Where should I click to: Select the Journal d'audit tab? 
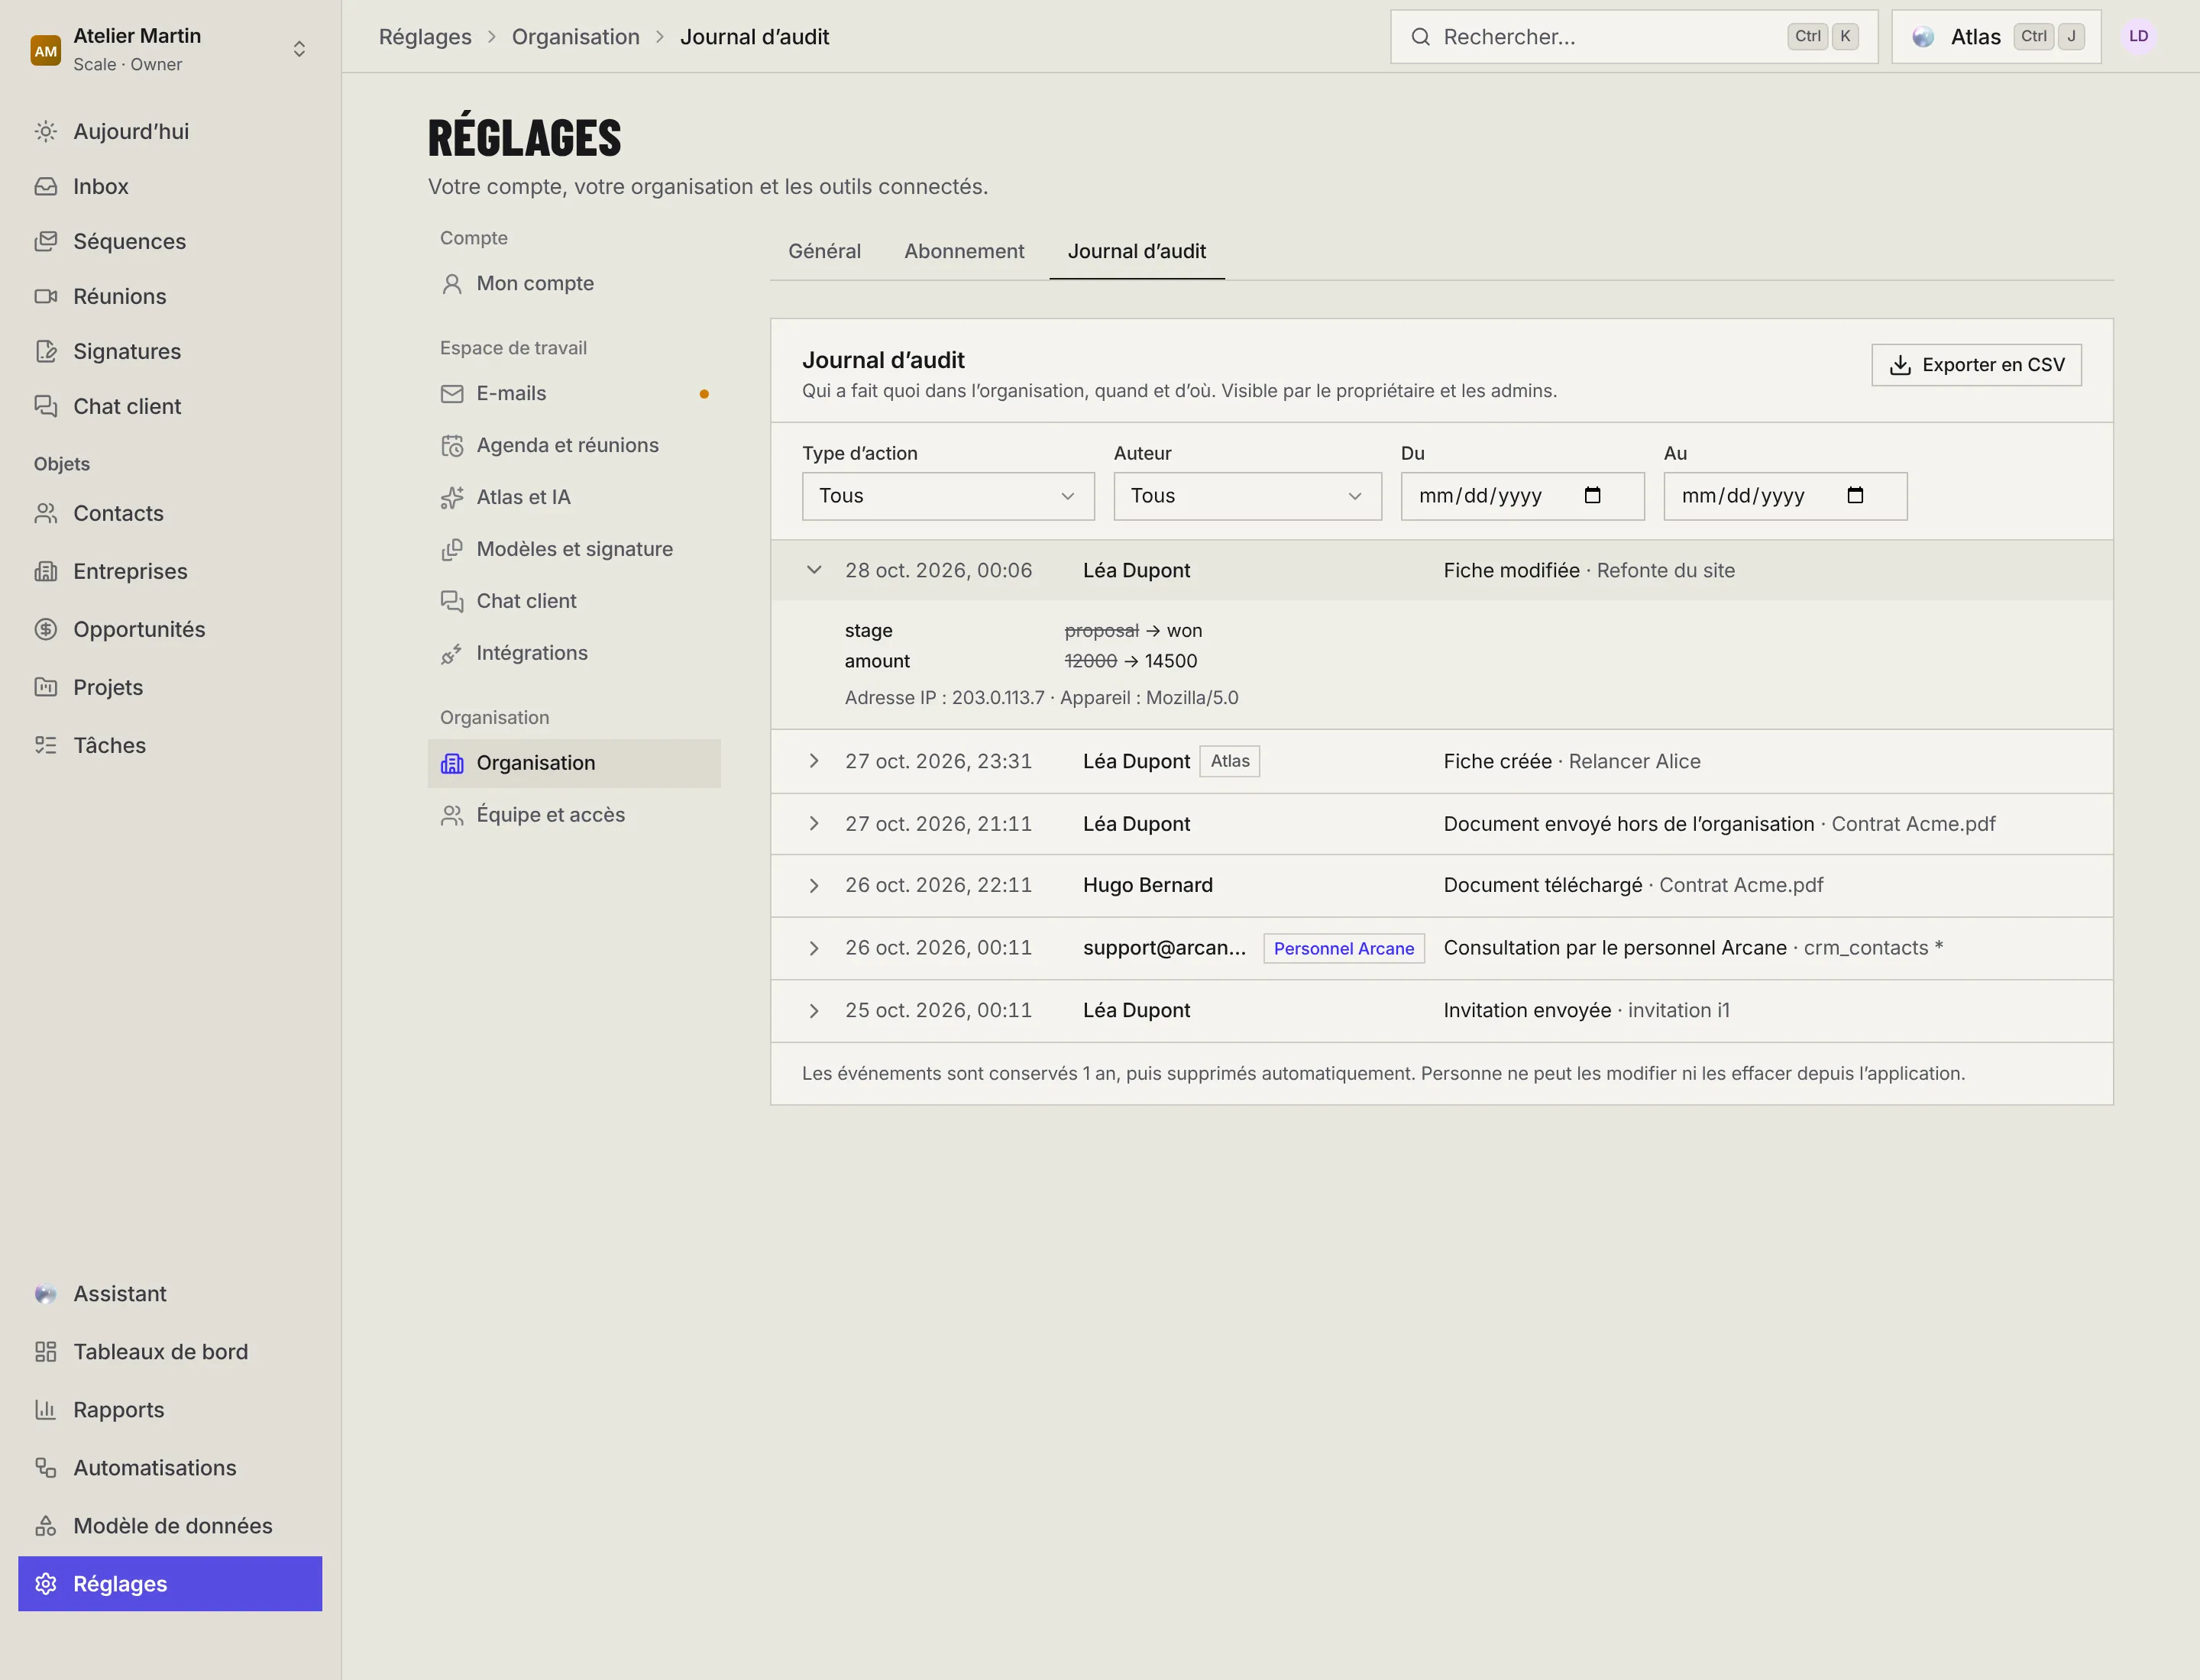(x=1137, y=251)
